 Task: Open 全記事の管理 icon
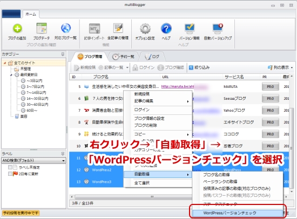(118, 29)
